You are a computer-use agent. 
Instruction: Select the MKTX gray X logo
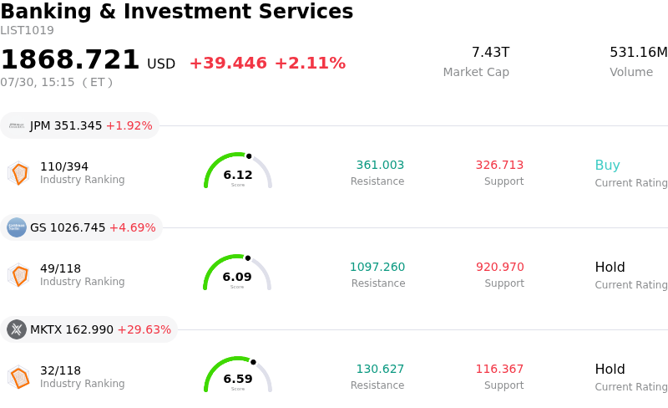click(x=17, y=329)
